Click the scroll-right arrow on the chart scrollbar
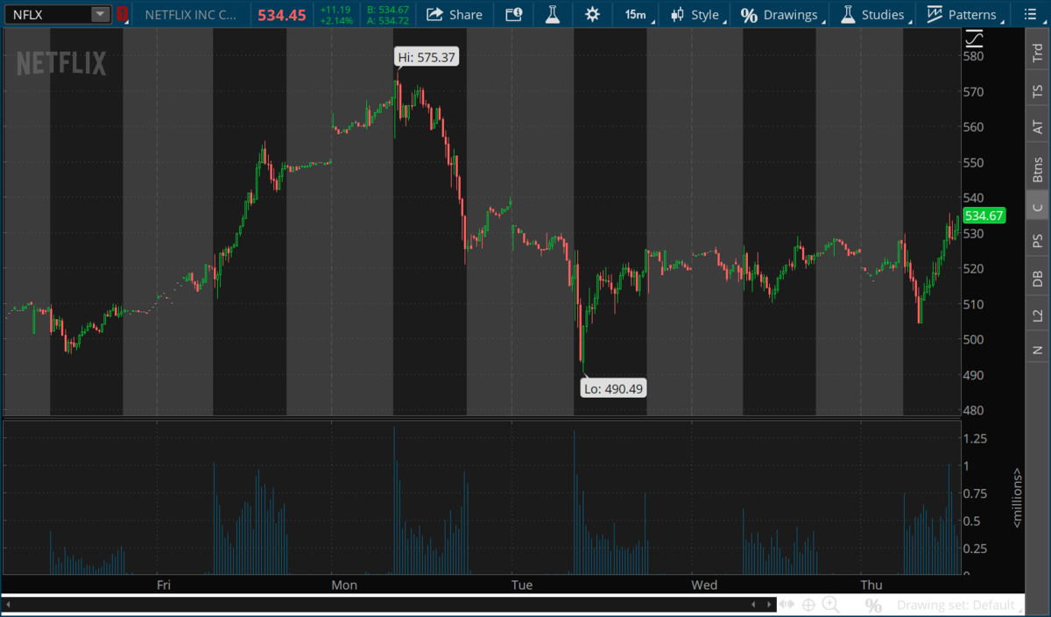This screenshot has height=617, width=1051. pos(768,605)
